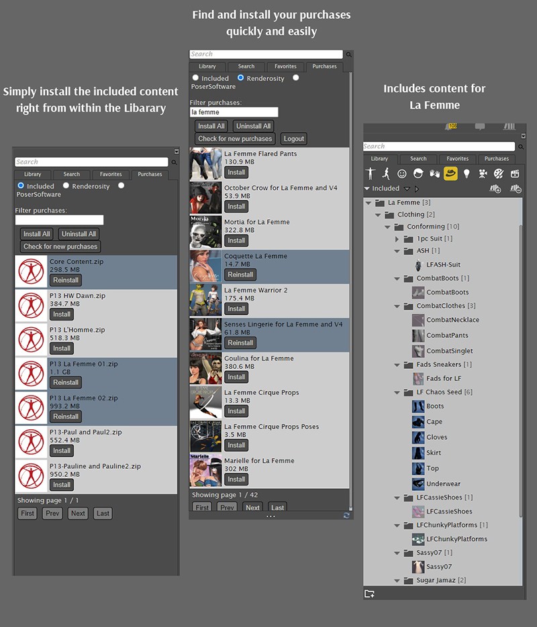
Task: Collapse the LF Chaos Seed folder
Action: 397,392
